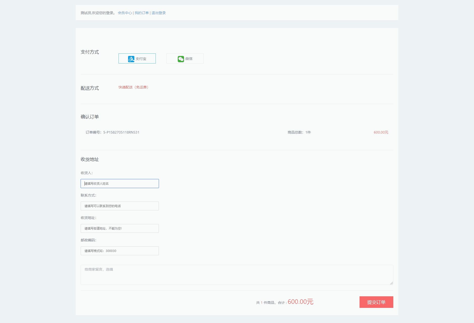
Task: Click 退出登录 to log out
Action: click(x=159, y=13)
